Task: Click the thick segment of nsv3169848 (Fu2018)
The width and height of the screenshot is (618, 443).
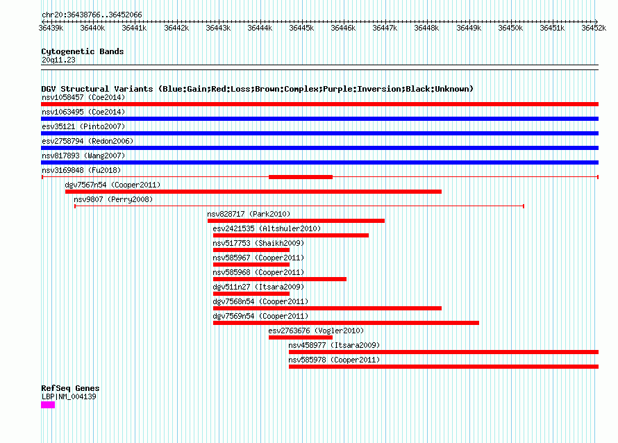Action: 301,177
